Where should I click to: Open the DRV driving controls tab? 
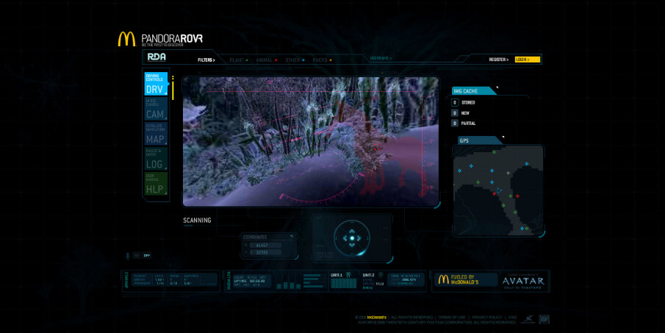156,84
